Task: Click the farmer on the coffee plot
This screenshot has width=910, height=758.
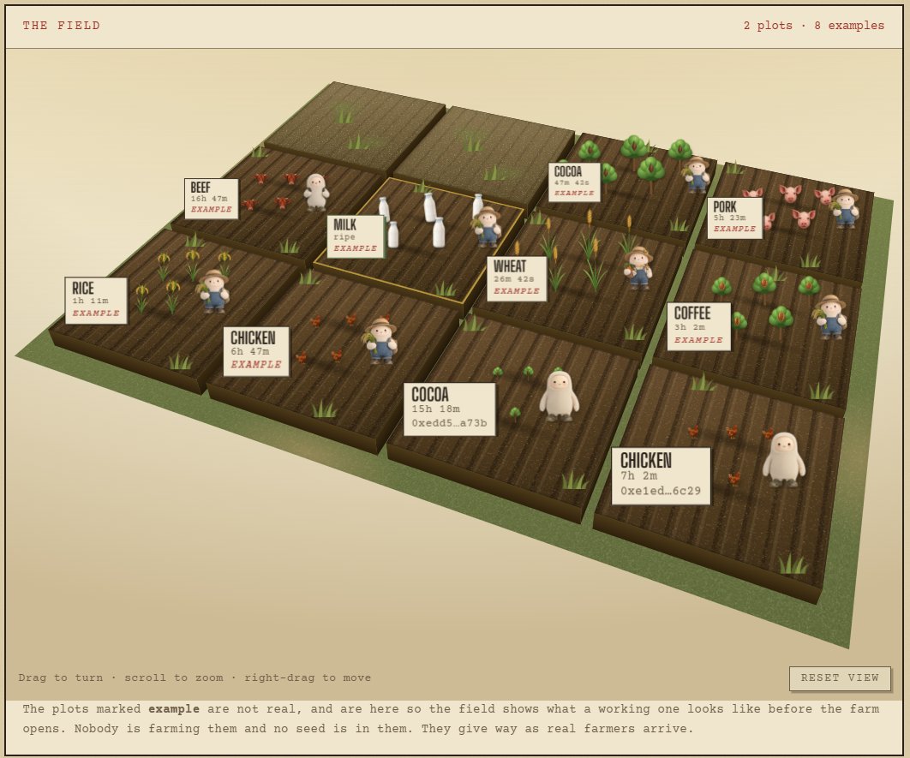Action: 830,317
